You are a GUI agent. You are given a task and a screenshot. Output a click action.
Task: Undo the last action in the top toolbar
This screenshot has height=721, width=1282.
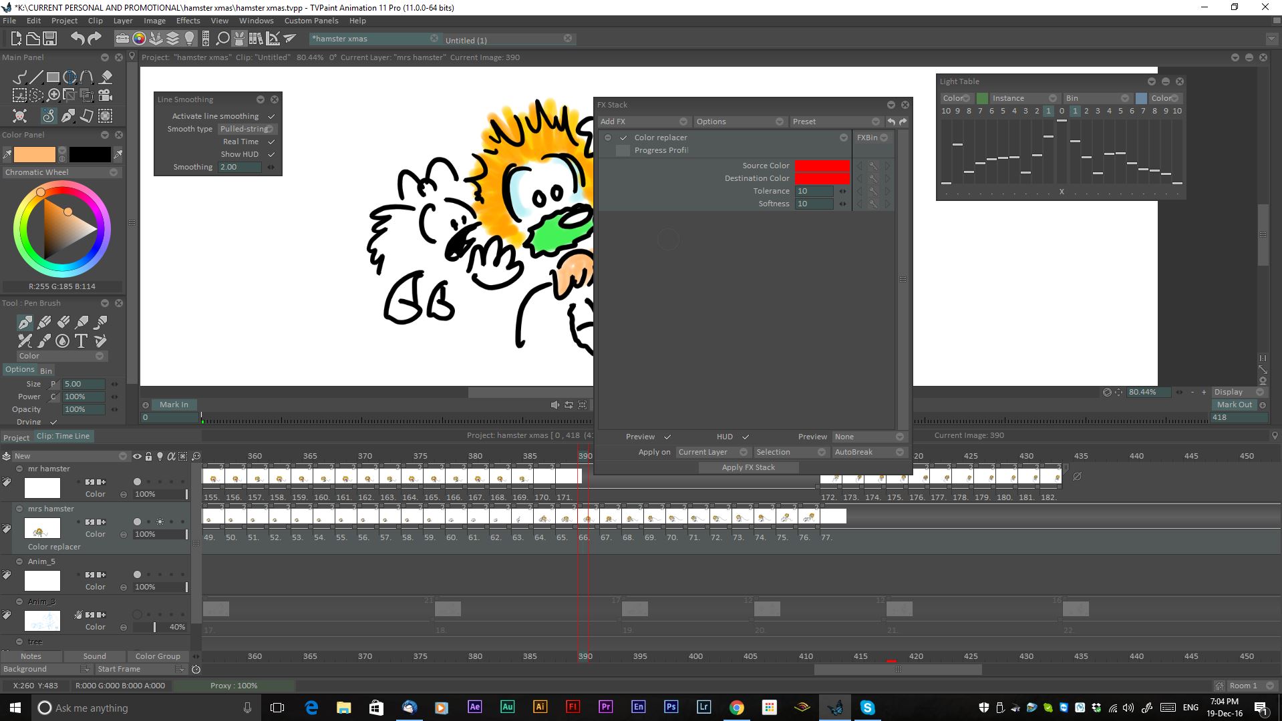click(x=77, y=39)
